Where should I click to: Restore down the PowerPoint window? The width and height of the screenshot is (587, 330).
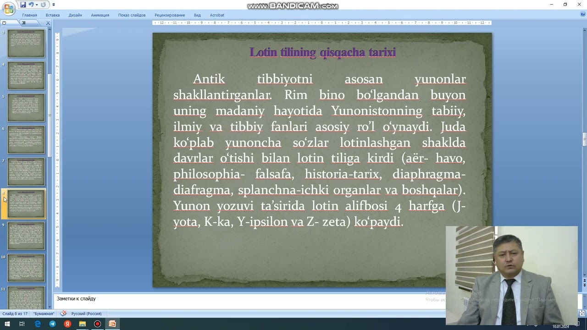pyautogui.click(x=565, y=5)
